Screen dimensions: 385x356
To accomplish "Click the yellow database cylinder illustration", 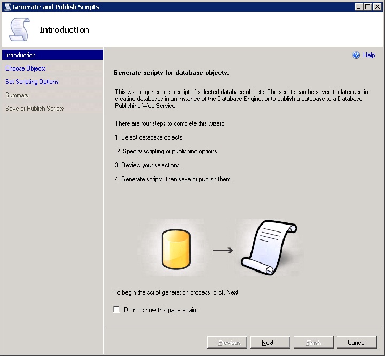I will click(176, 250).
